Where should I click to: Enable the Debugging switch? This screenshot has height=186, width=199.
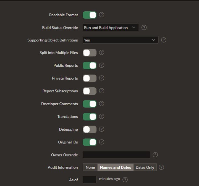click(x=90, y=129)
